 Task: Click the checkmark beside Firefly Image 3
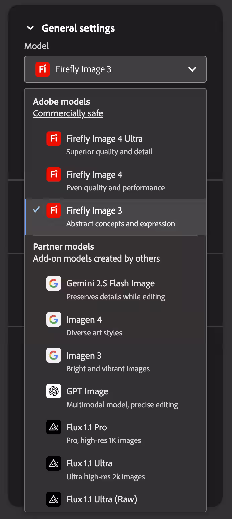(x=36, y=210)
